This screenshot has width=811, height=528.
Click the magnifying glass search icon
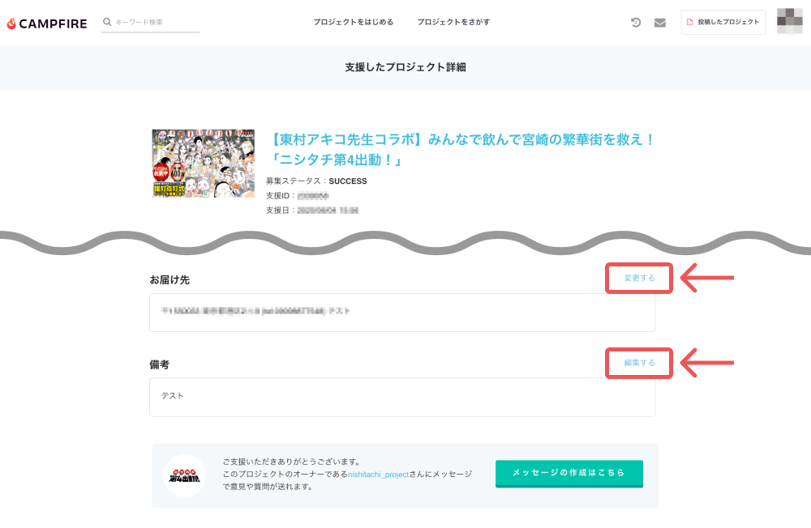(x=107, y=22)
